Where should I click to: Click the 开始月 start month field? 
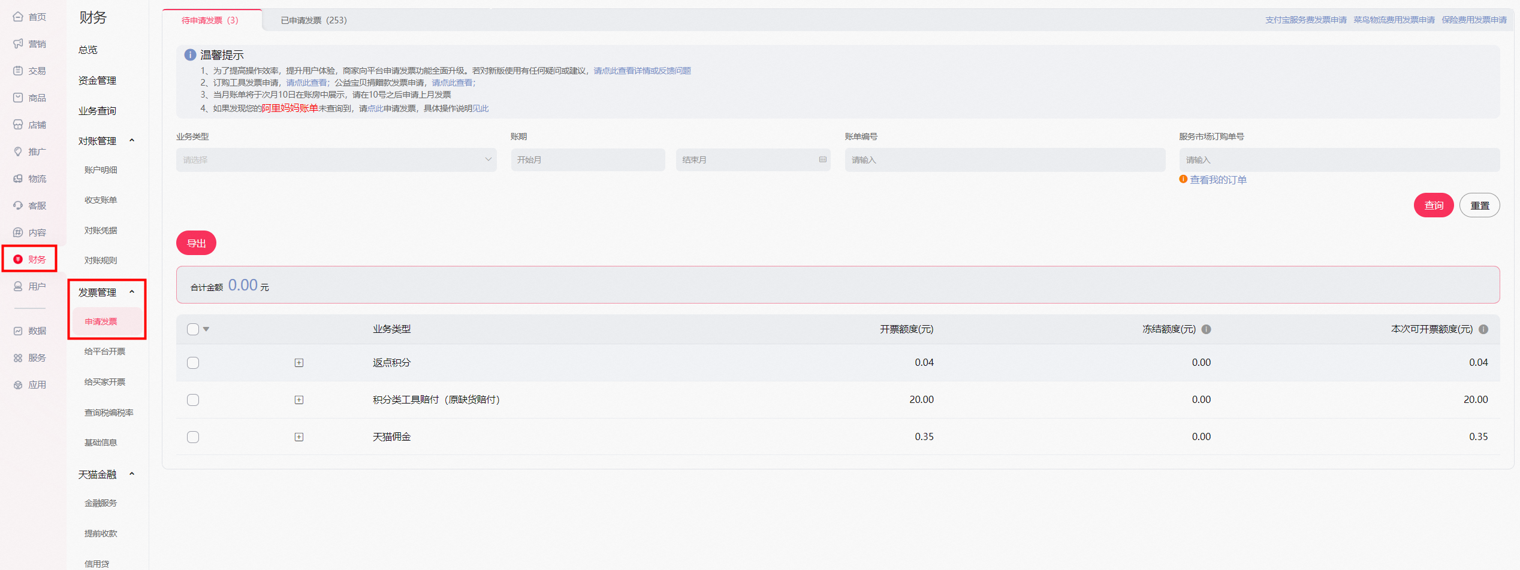(588, 160)
